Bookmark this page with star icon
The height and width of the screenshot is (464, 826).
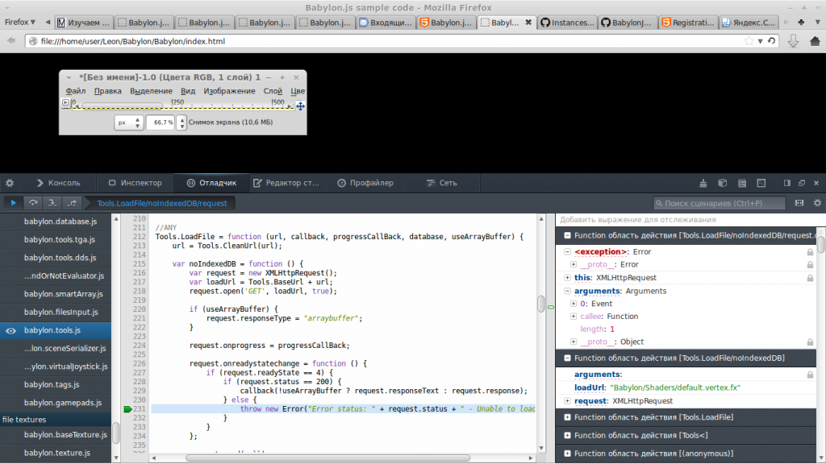click(749, 41)
